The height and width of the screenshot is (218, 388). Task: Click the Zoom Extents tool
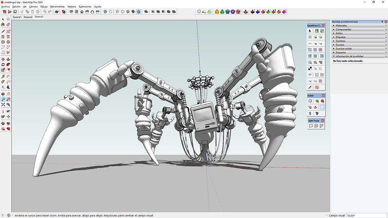point(3,105)
